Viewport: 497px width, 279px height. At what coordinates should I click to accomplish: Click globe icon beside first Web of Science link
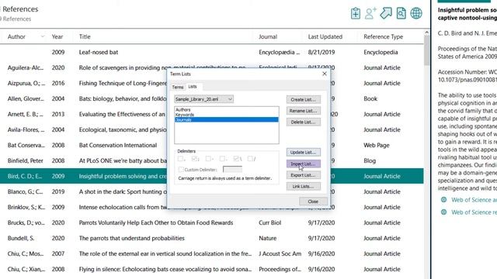[x=443, y=200]
